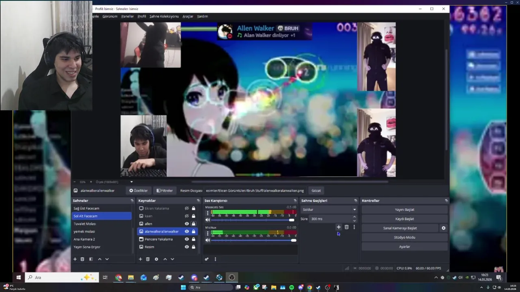Image resolution: width=520 pixels, height=292 pixels.
Task: Add a new scene in Sahneler panel
Action: (x=75, y=259)
